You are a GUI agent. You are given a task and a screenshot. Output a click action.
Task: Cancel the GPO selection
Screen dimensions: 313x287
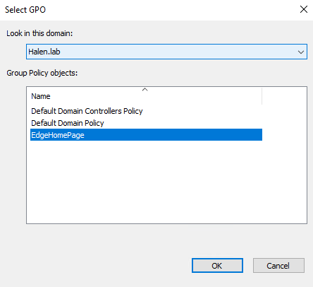tap(278, 266)
